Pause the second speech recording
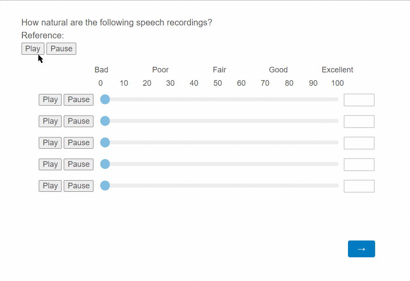The height and width of the screenshot is (281, 410). click(x=78, y=121)
